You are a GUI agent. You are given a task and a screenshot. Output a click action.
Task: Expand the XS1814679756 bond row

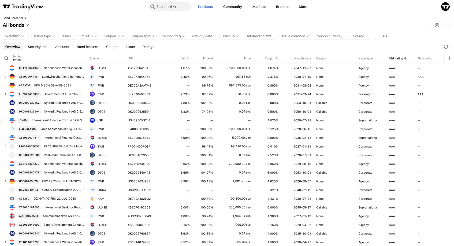point(6,242)
